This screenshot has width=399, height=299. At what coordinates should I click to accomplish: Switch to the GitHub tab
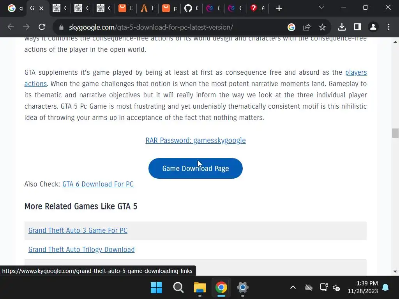(x=192, y=9)
